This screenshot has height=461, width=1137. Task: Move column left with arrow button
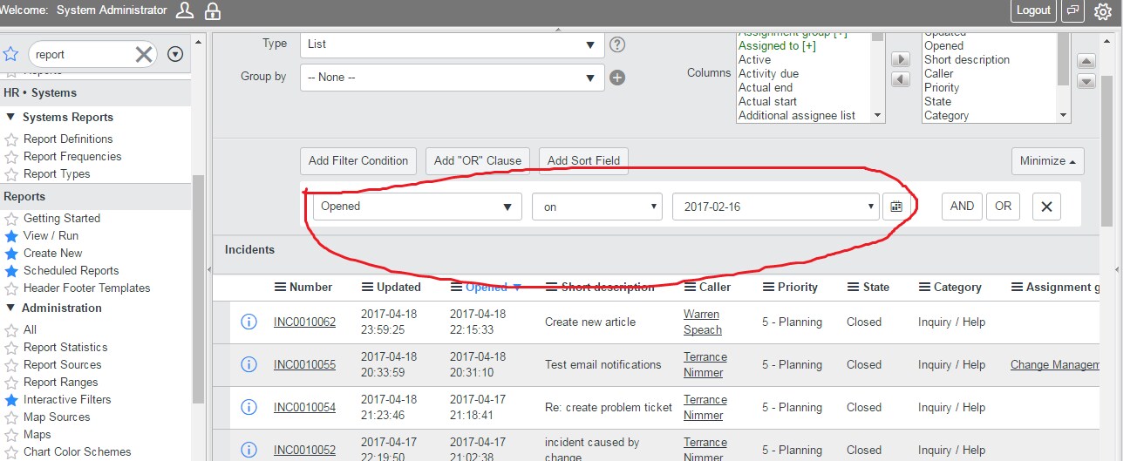pos(901,80)
